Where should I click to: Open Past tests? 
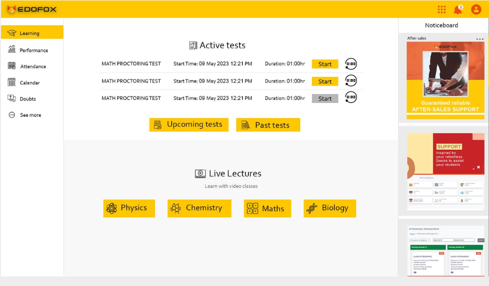268,125
